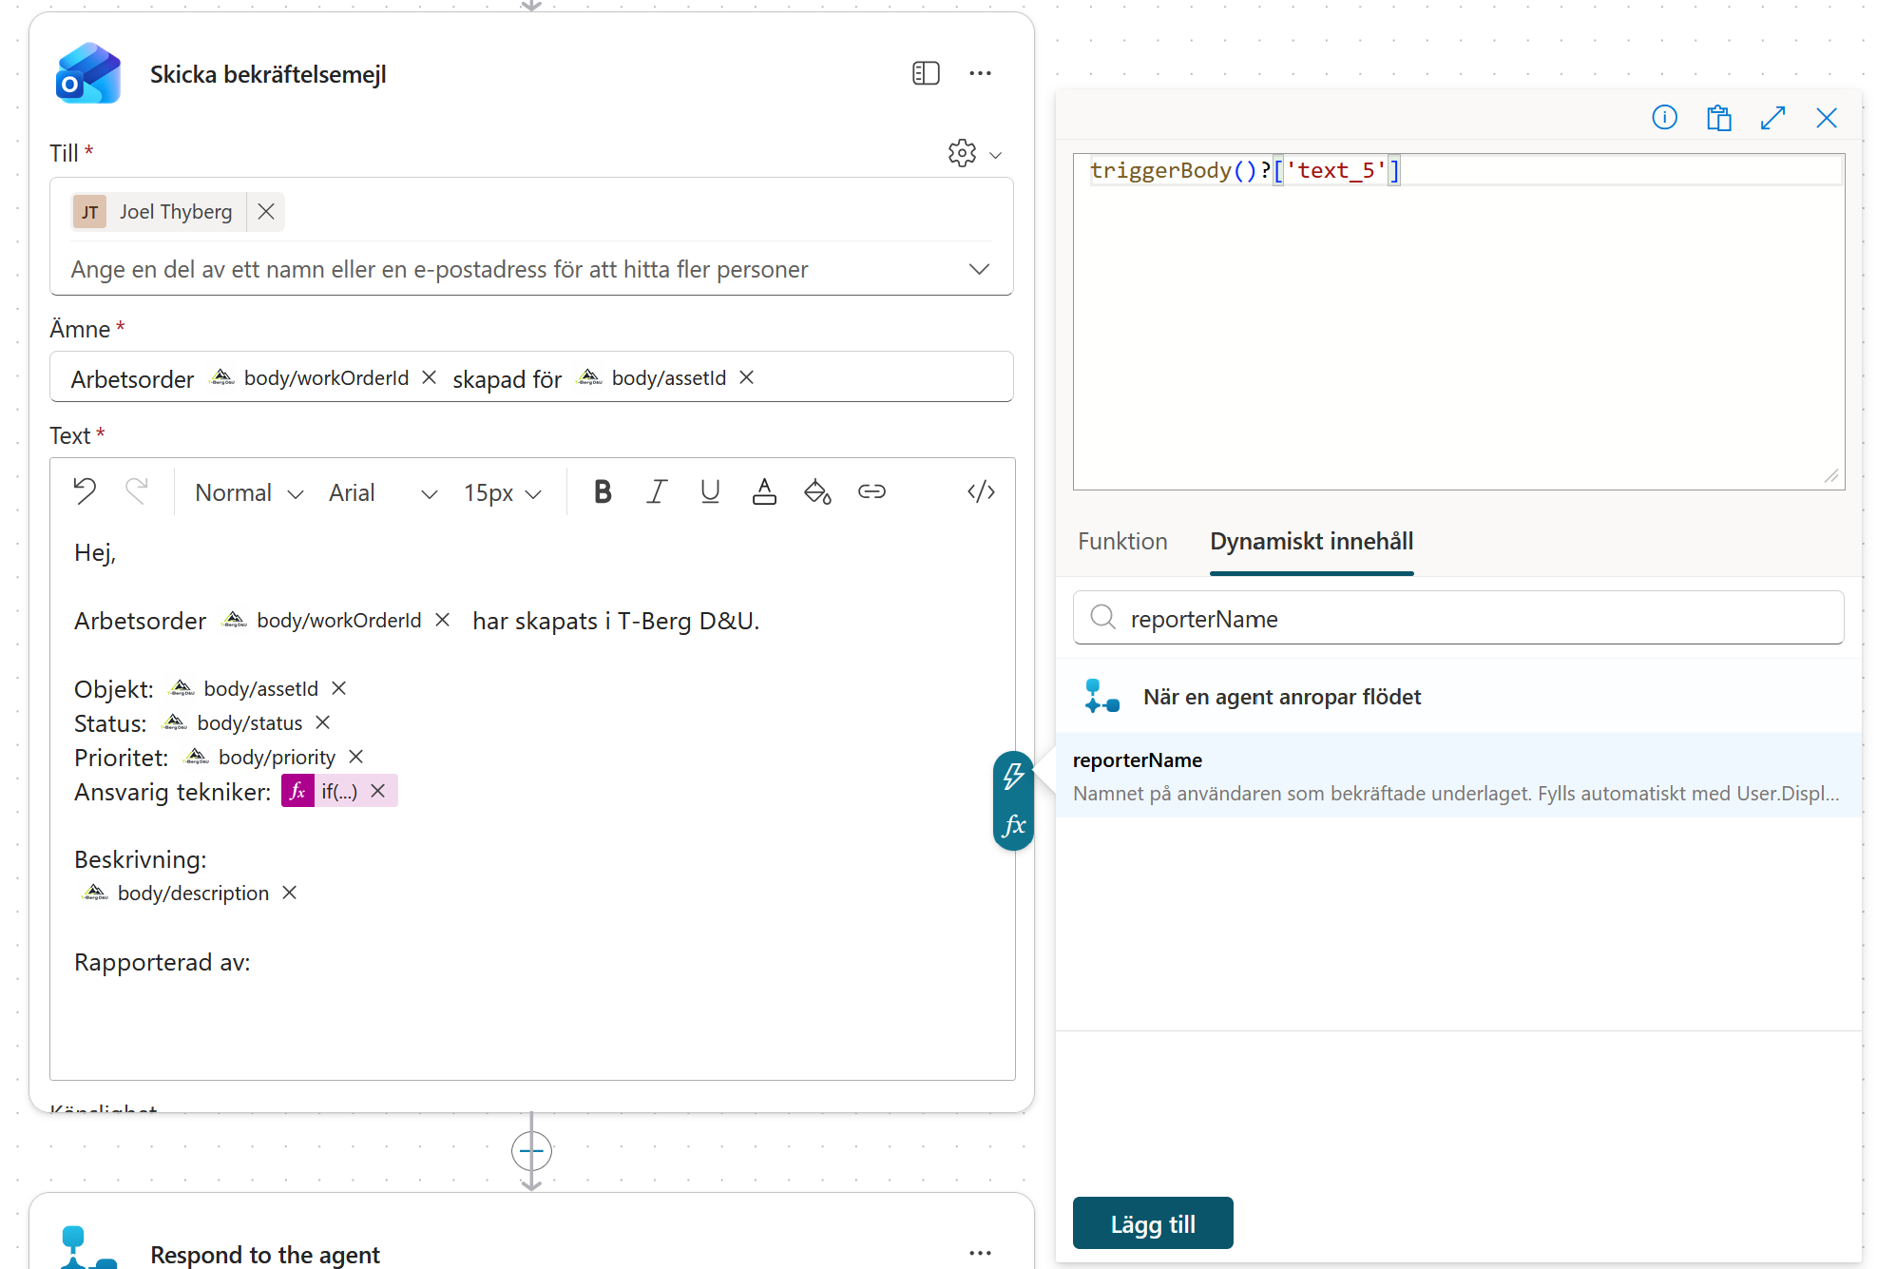Show info for the expression panel
Viewport: 1877px width, 1269px height.
click(x=1664, y=118)
